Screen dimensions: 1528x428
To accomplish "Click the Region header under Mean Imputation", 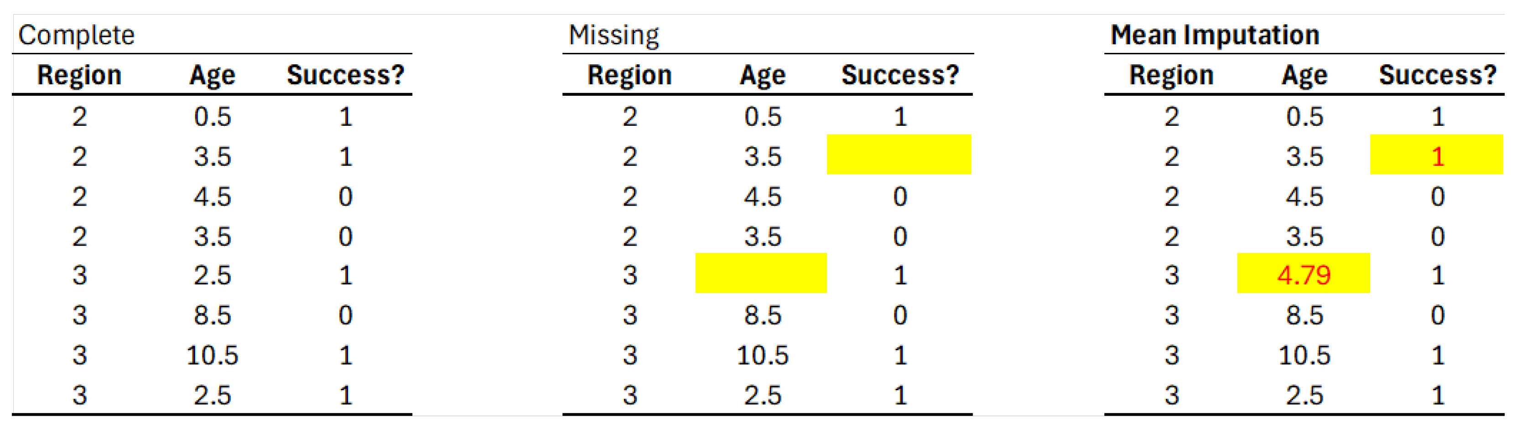I will [x=1171, y=75].
